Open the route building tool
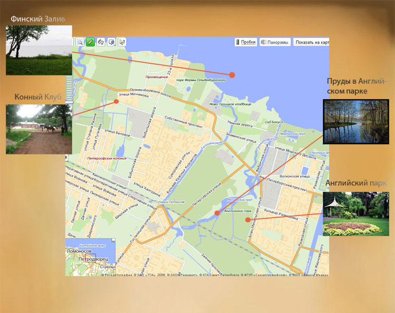Screen dimensions: 395x313 tap(101, 42)
